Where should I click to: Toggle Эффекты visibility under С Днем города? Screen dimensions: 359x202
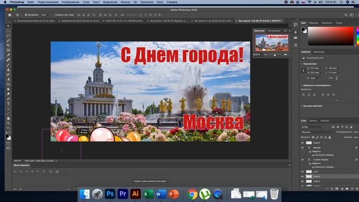pos(310,163)
